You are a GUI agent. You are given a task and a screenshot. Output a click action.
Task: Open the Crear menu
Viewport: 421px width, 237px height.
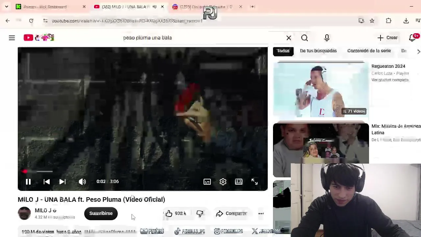click(388, 38)
